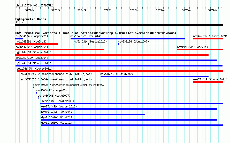230x143 pixels.
Task: Select the dgv1100n100 (Coe2014) label
Action: pyautogui.click(x=57, y=117)
